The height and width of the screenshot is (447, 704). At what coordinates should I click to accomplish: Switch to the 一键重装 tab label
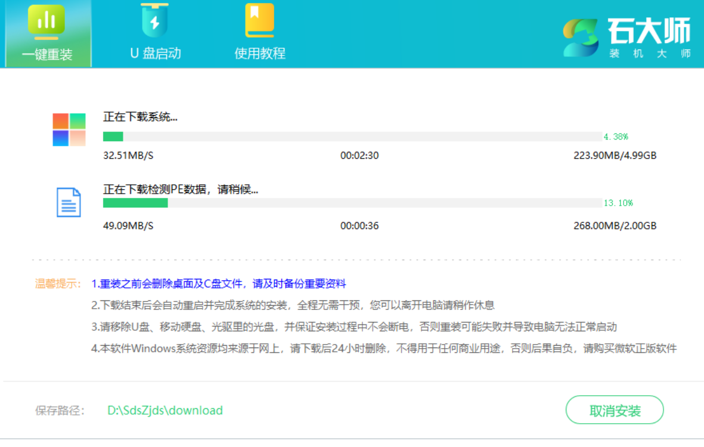(47, 54)
